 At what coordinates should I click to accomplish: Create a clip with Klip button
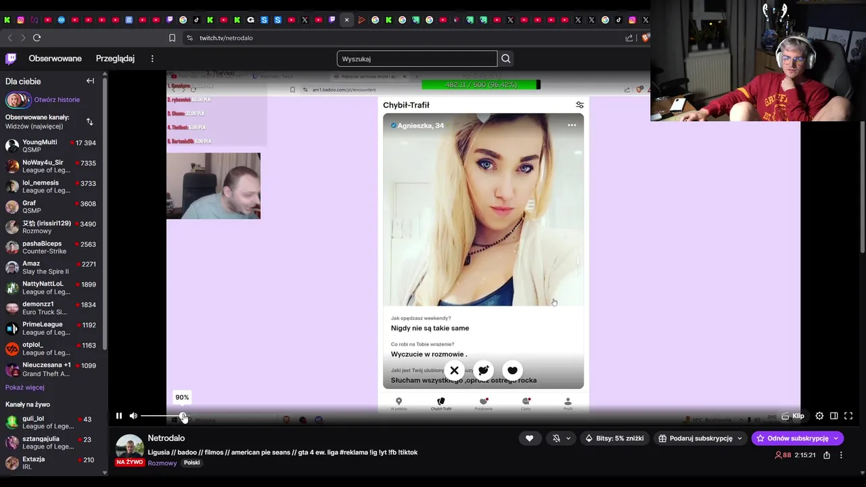pos(793,416)
